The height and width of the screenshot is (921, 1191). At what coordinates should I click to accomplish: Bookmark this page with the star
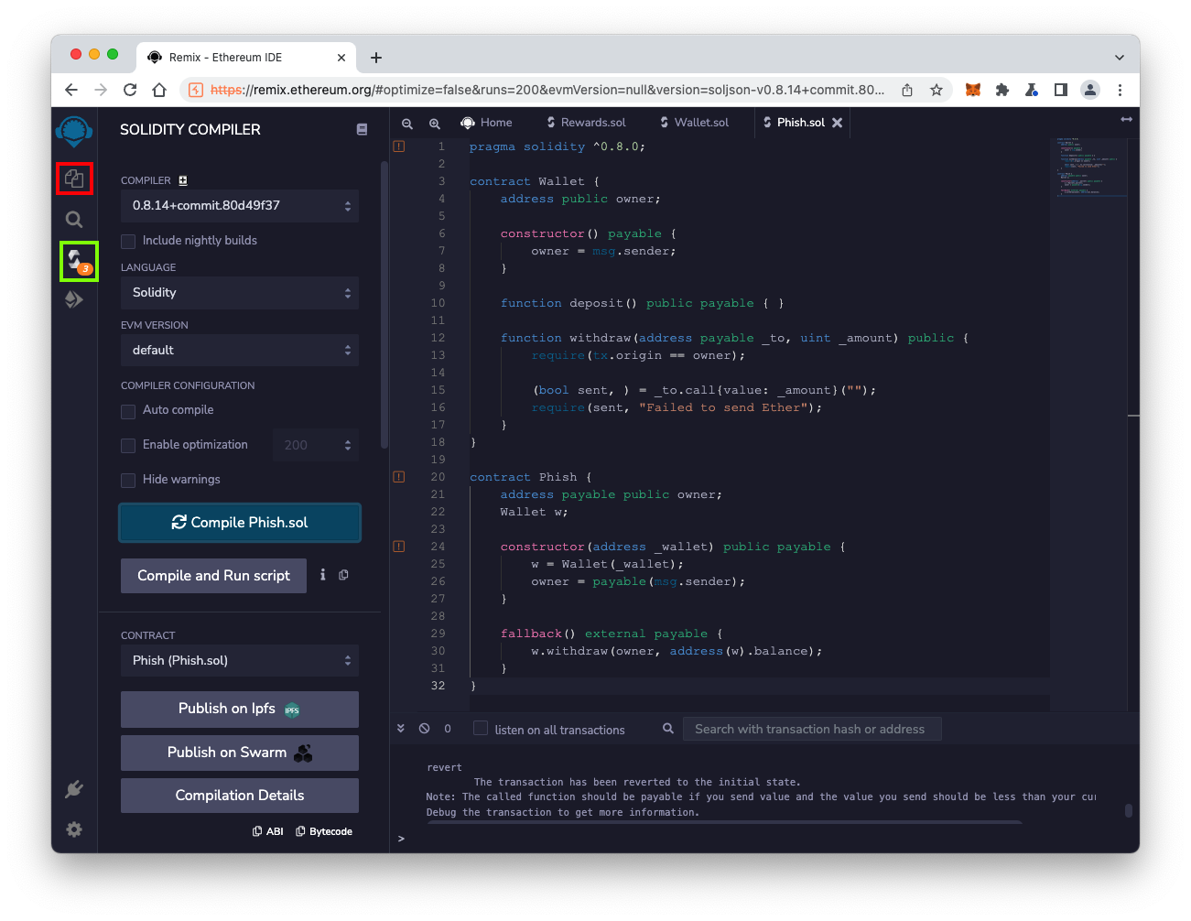tap(937, 90)
